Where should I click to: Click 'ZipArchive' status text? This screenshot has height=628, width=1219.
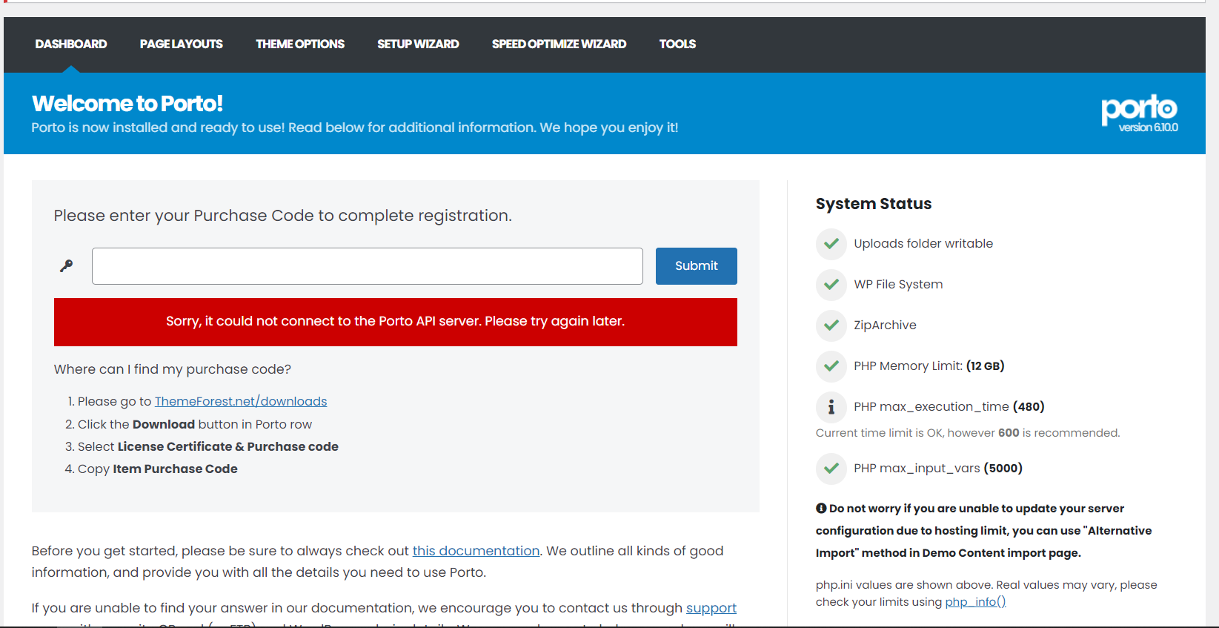(885, 325)
